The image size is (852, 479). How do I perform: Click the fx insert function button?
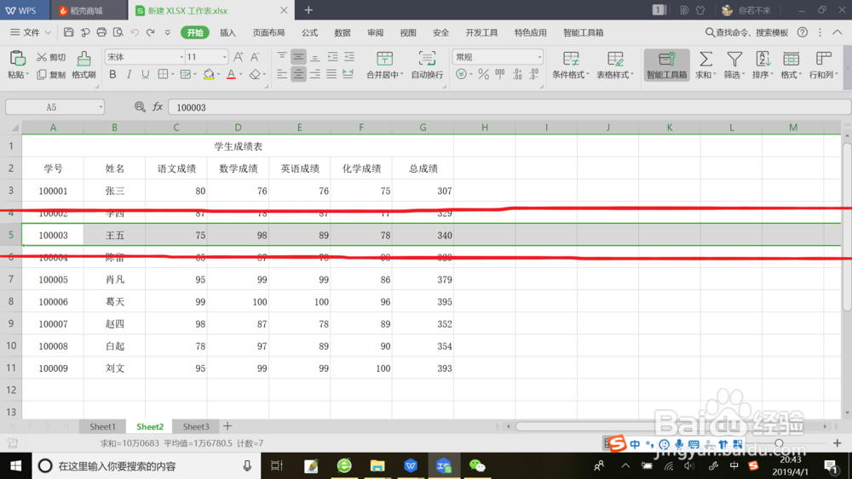pyautogui.click(x=158, y=107)
